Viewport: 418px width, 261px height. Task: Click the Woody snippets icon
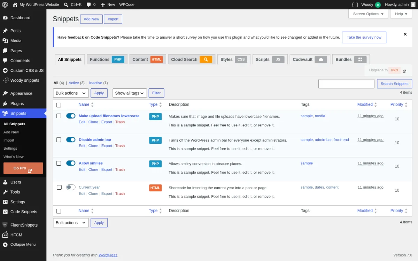5,80
